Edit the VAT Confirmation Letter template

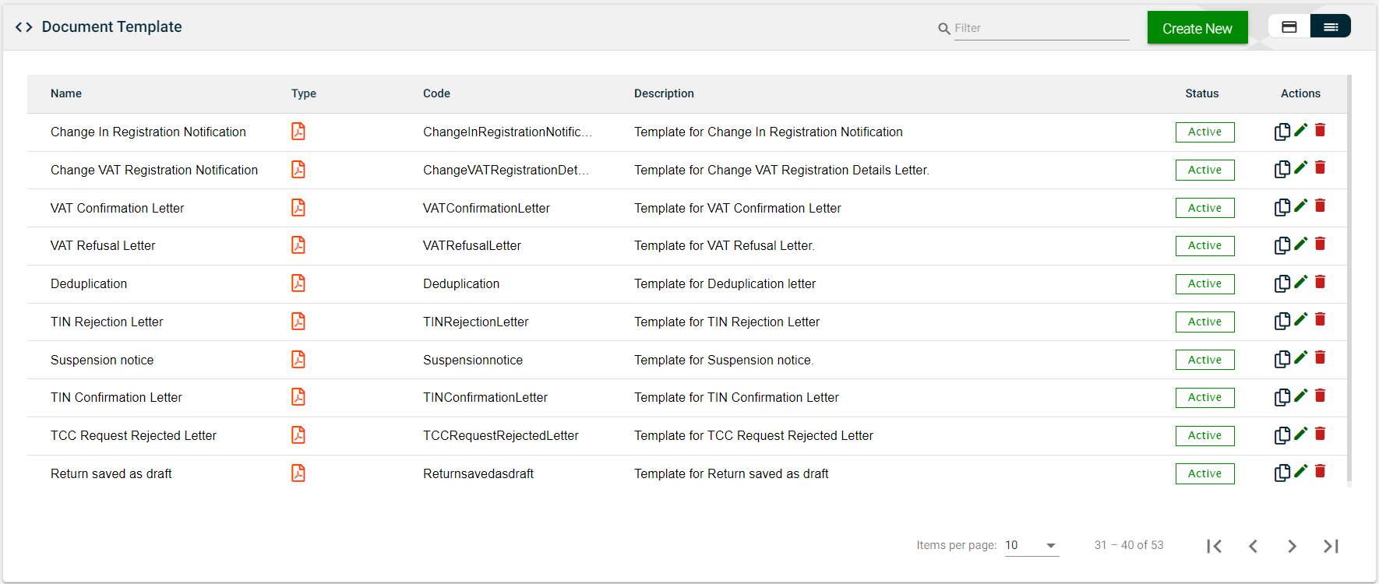tap(1301, 206)
